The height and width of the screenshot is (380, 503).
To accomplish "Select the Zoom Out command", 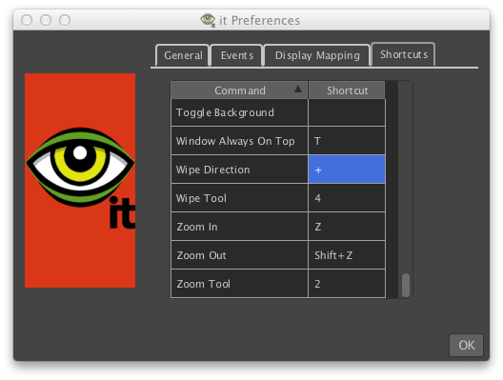I will (239, 255).
